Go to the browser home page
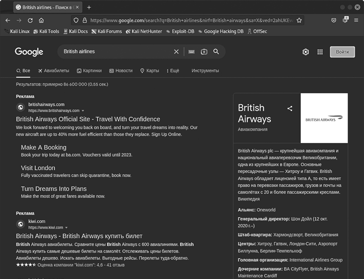Image resolution: width=364 pixels, height=279 pixels. pyautogui.click(x=41, y=20)
